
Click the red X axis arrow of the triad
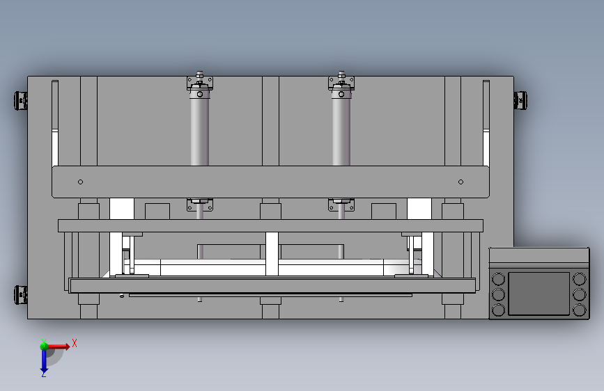59,346
